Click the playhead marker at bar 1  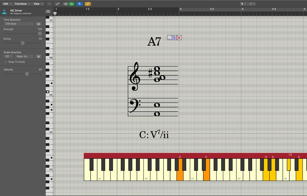pos(55,13)
